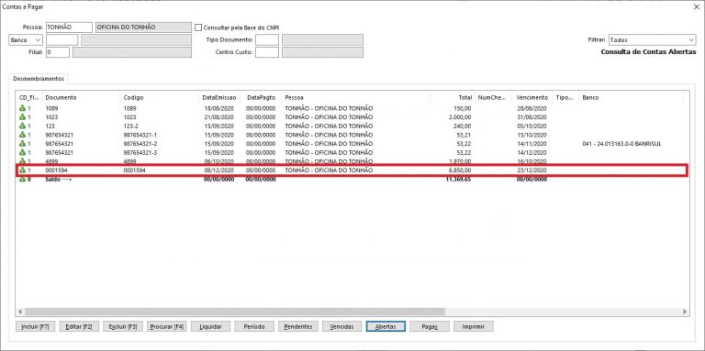The height and width of the screenshot is (351, 705).
Task: Select the Desmembramentos tab
Action: (x=39, y=79)
